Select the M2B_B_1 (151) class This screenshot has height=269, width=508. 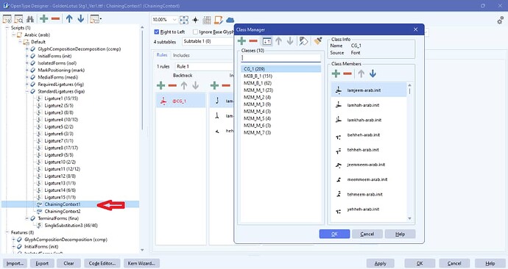258,76
